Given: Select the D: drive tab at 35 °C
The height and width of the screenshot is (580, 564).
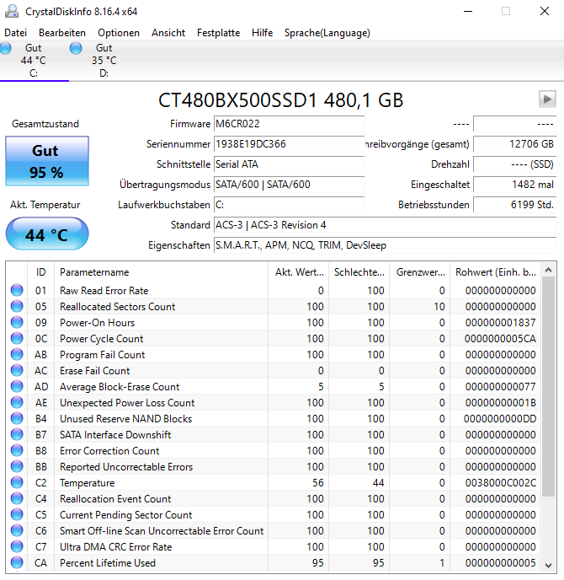Looking at the screenshot, I should pos(104,61).
